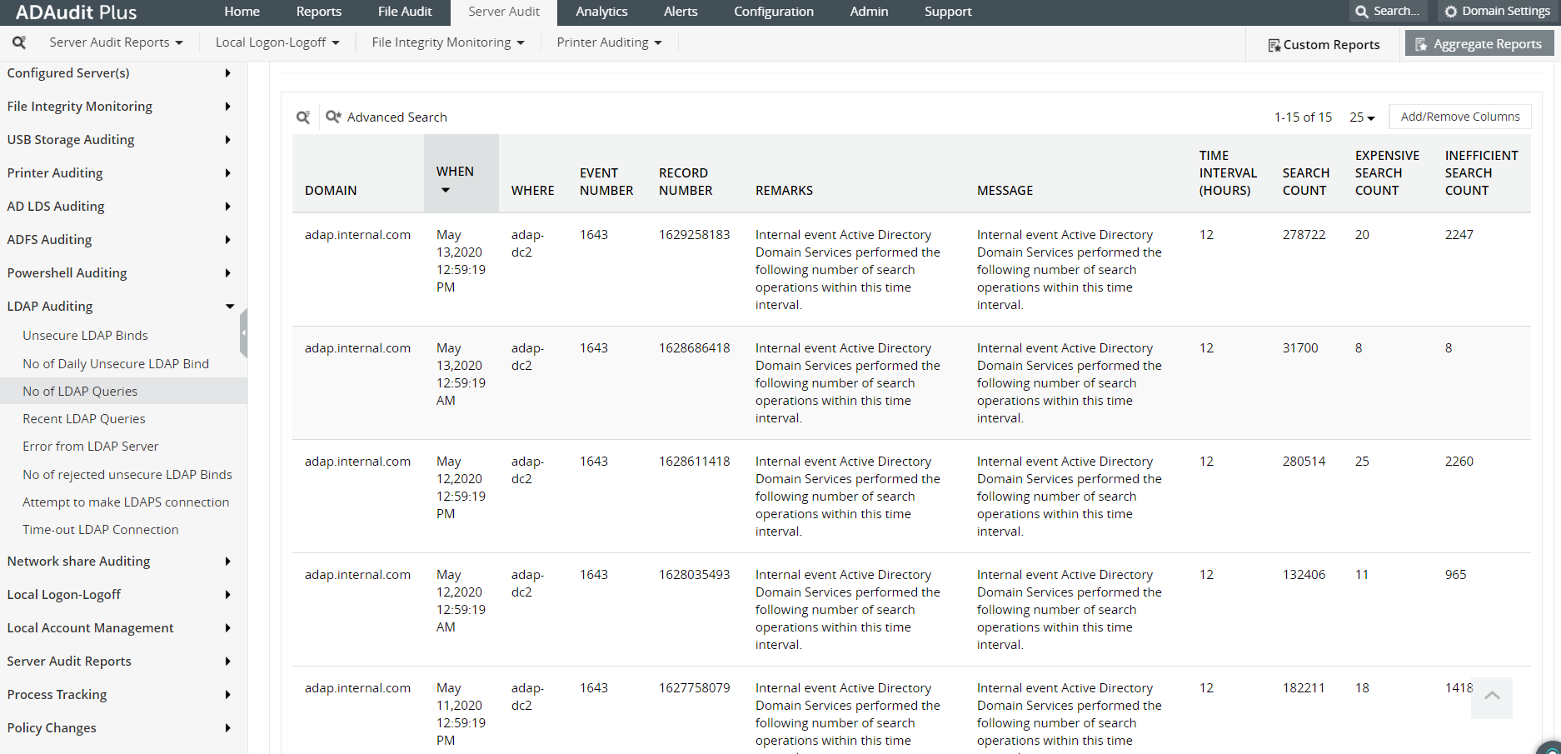Click the Aggregate Reports button
Viewport: 1561px width, 754px height.
pos(1479,44)
